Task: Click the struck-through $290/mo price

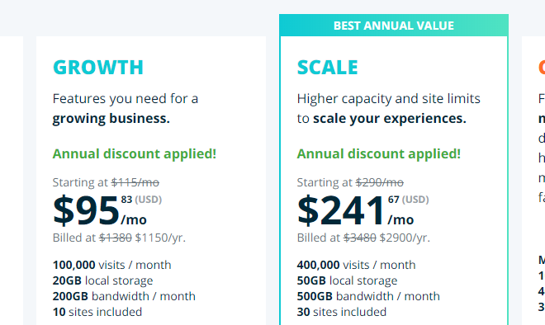Action: [x=380, y=182]
